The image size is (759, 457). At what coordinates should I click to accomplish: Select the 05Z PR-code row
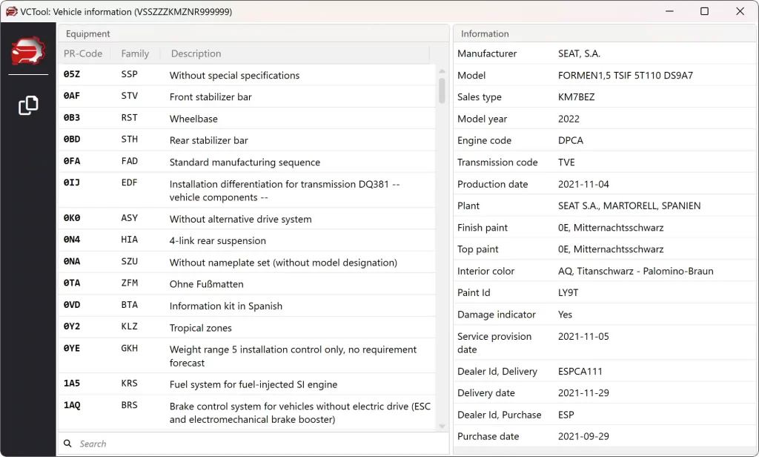click(247, 75)
